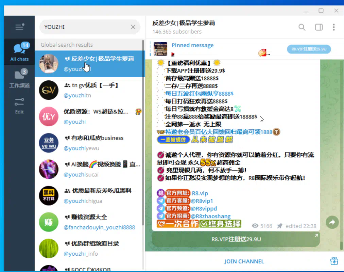Click the YOUZHI search input box

(x=90, y=27)
